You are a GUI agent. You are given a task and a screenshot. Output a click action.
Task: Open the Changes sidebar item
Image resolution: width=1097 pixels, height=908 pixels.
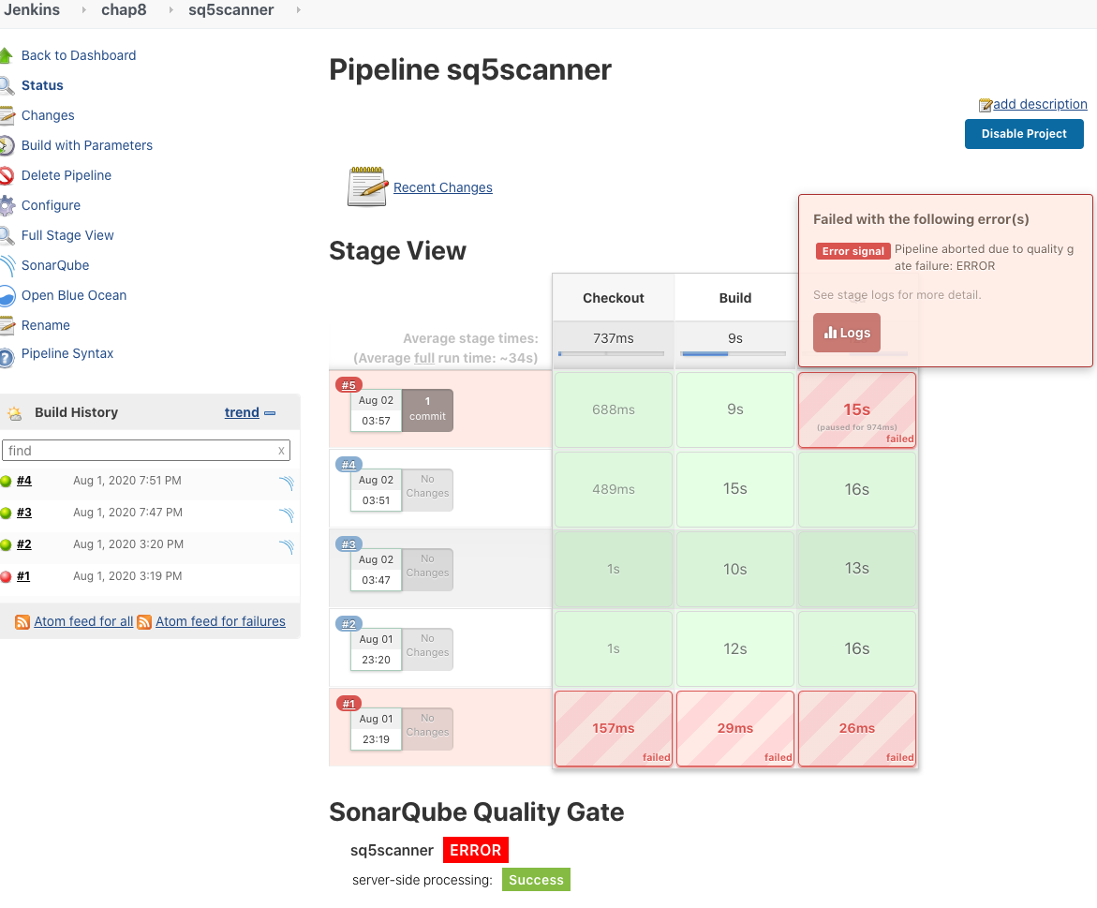pos(48,115)
